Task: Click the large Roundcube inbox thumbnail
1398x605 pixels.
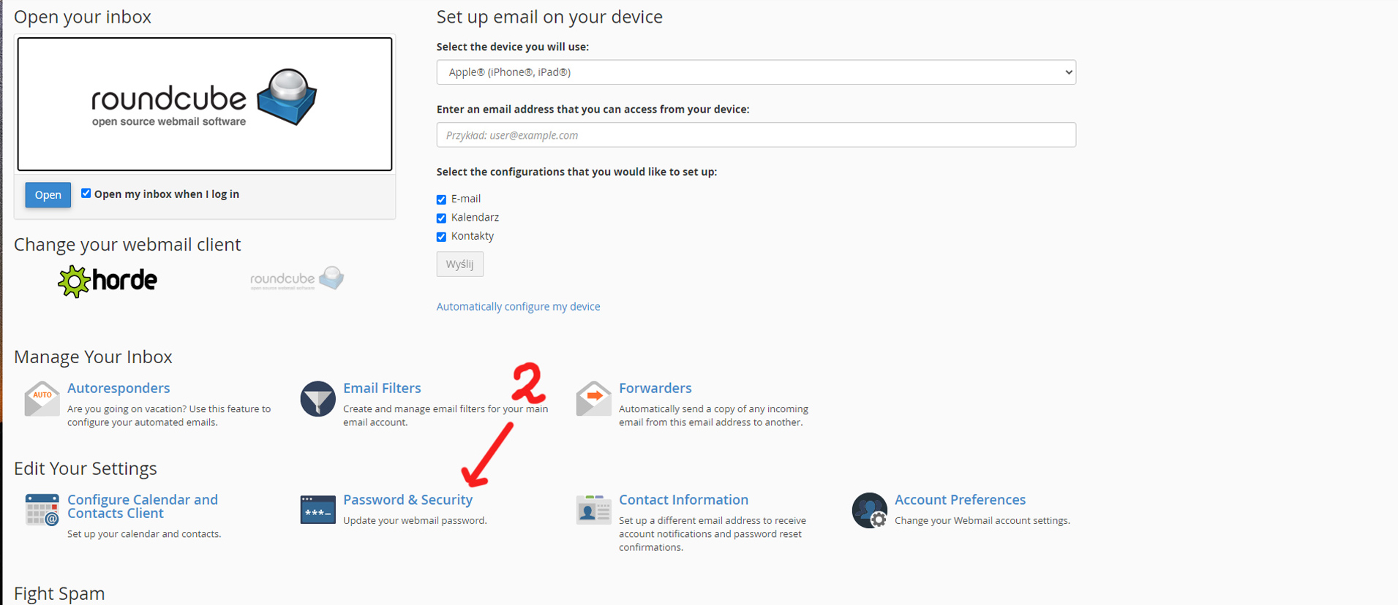Action: (205, 104)
